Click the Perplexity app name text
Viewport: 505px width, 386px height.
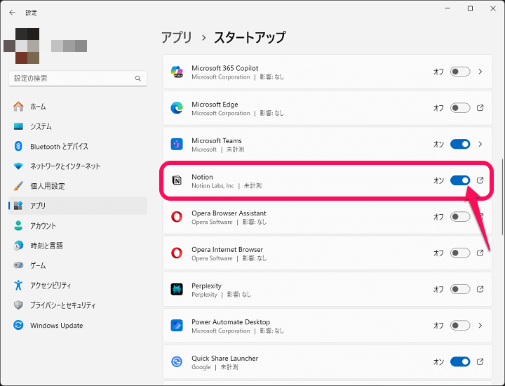206,286
